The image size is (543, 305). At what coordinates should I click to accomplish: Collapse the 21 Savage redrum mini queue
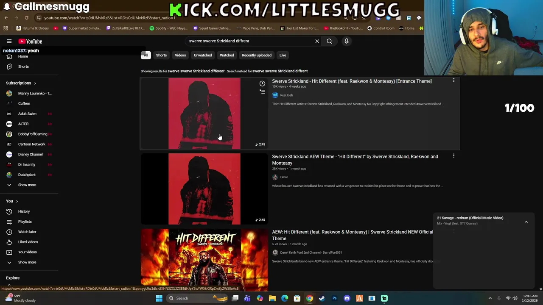point(526,222)
